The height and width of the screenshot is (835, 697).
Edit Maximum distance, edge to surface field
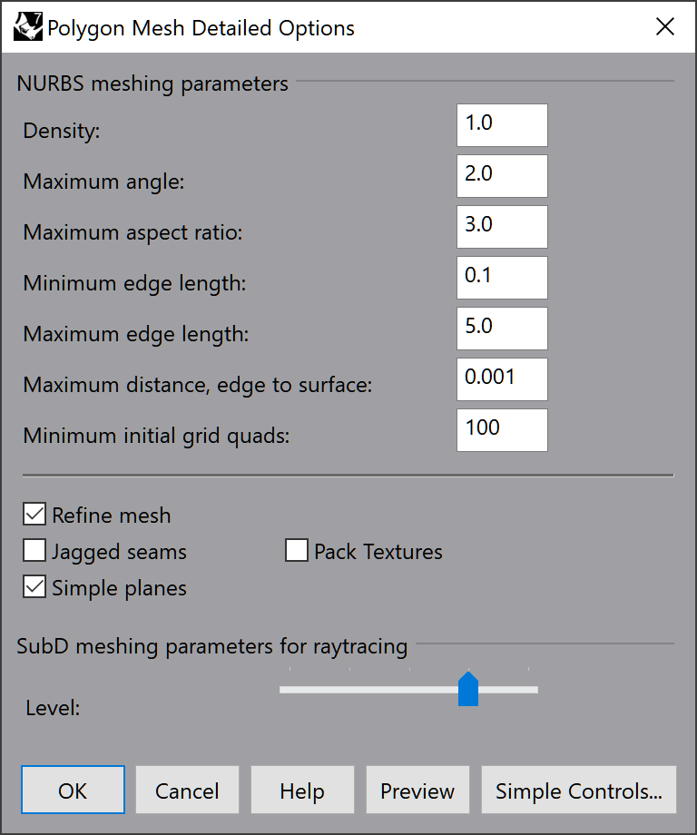[502, 379]
